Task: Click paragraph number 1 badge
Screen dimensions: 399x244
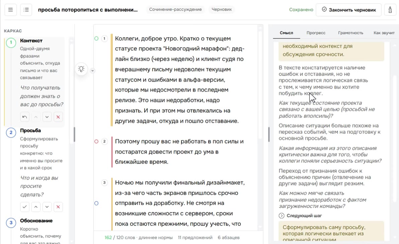Action: click(104, 39)
